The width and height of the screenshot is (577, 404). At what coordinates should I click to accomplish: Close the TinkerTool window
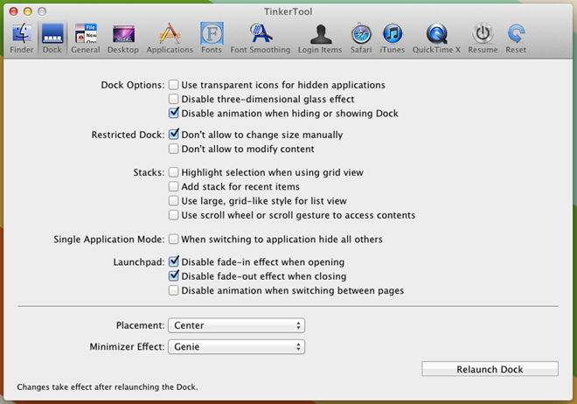click(14, 11)
